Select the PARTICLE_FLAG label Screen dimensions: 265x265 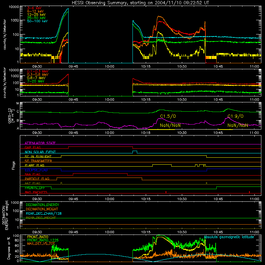pos(37,179)
